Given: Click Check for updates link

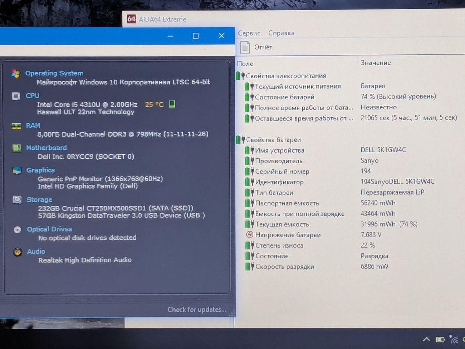Looking at the screenshot, I should click(x=197, y=309).
